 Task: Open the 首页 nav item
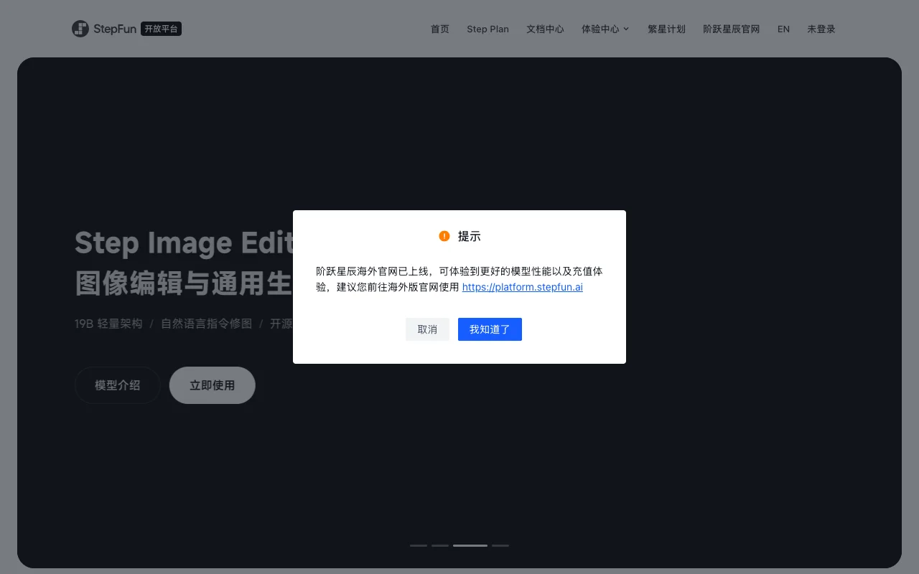pos(440,29)
